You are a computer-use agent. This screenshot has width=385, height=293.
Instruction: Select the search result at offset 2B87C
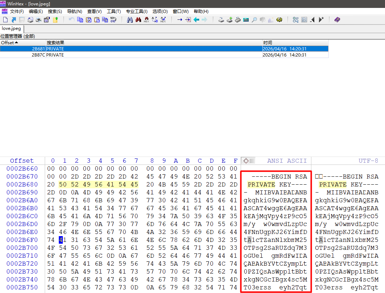click(x=144, y=55)
